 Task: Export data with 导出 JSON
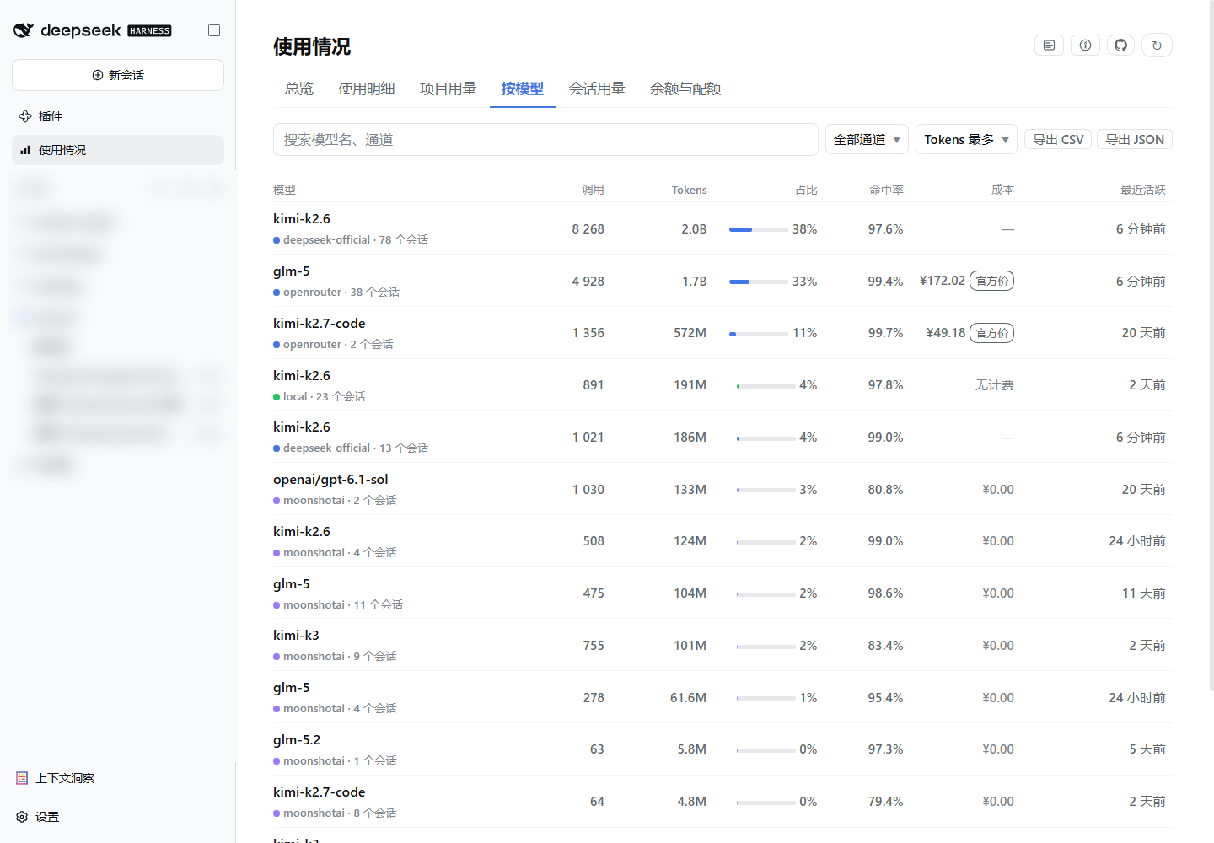click(1135, 139)
